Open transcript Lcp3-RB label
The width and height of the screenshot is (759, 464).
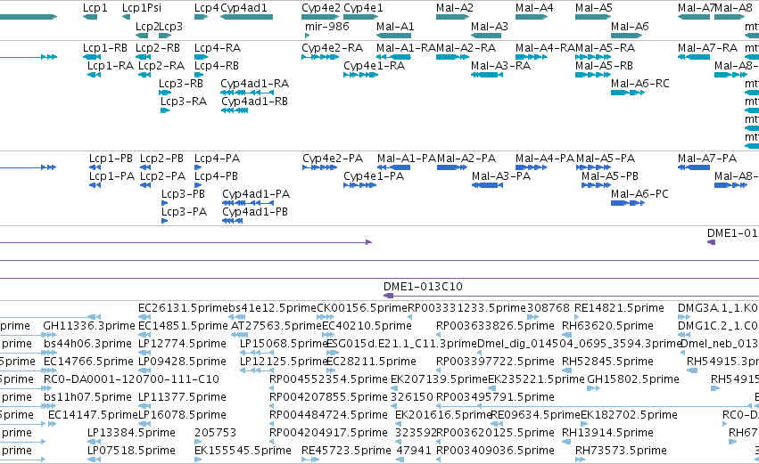click(181, 84)
